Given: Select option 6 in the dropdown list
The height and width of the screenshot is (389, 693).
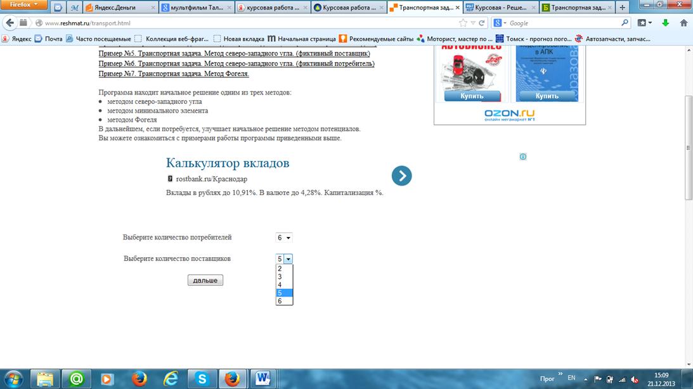Looking at the screenshot, I should coord(284,301).
